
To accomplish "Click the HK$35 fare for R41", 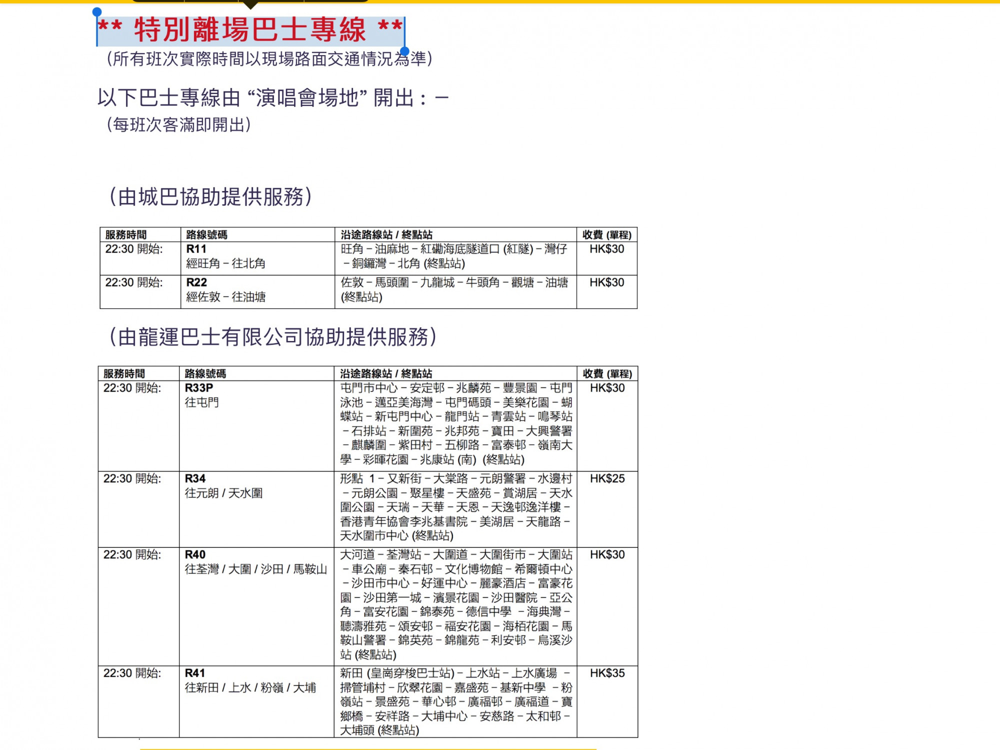I will [x=607, y=673].
